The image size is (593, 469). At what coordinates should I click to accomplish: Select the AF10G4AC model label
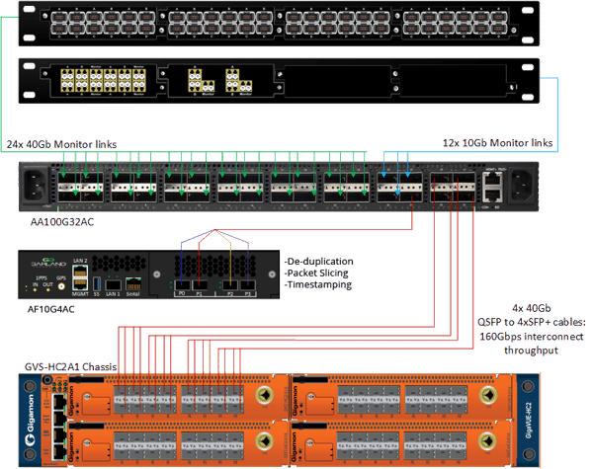pyautogui.click(x=51, y=309)
